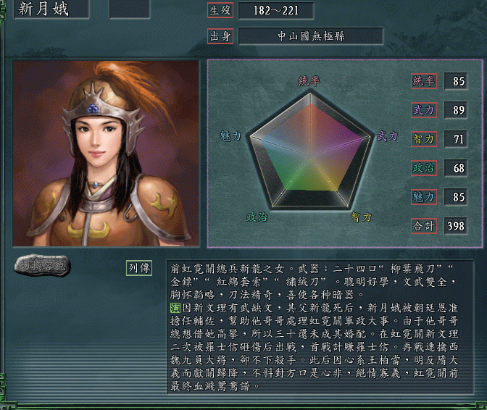Select the 統率 value 85 box
Viewport: 487px width, 410px height.
tap(456, 81)
